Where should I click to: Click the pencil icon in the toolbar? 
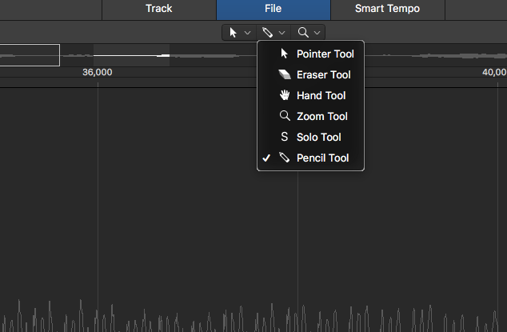(x=268, y=33)
